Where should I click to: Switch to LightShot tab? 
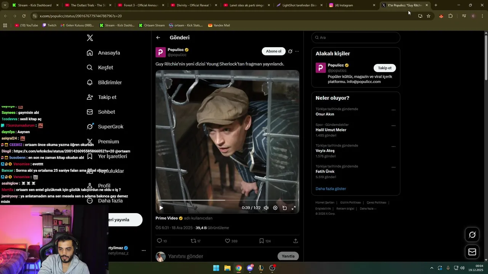300,5
